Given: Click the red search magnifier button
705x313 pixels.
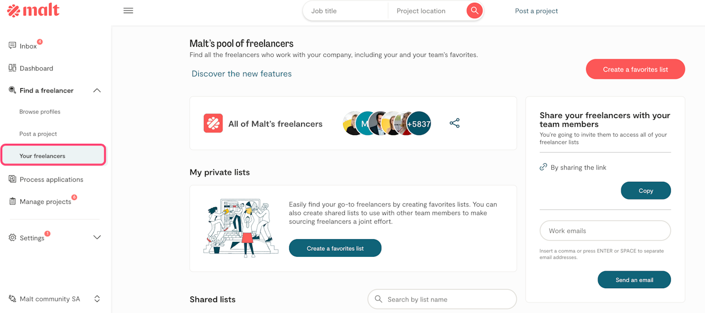Looking at the screenshot, I should (474, 10).
